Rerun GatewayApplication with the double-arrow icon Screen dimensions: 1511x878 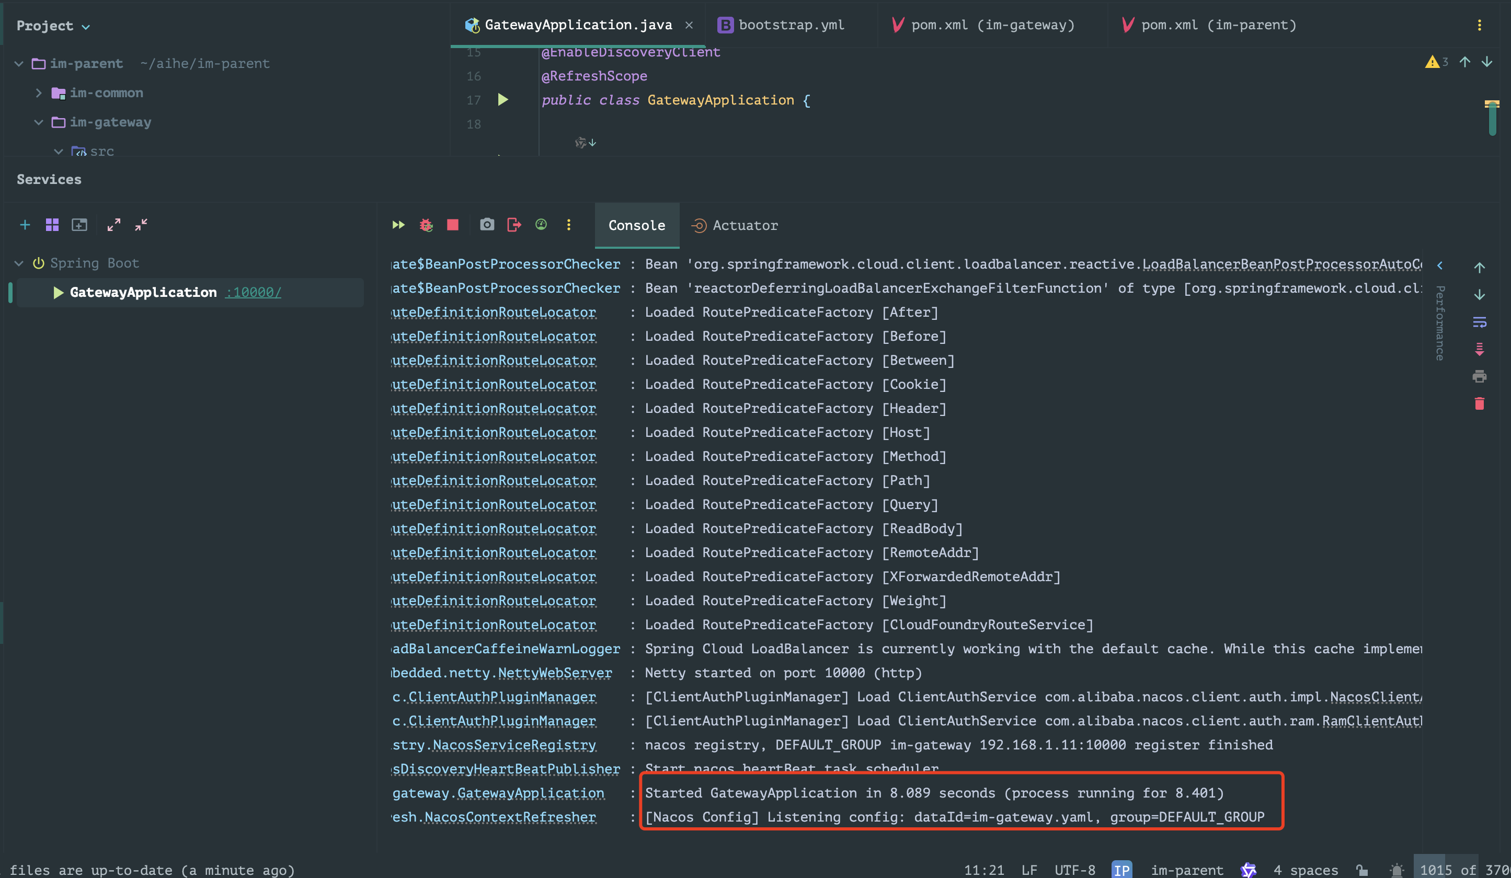(x=398, y=225)
